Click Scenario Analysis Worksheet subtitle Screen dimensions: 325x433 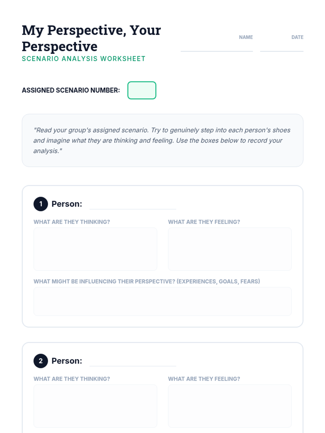(84, 59)
